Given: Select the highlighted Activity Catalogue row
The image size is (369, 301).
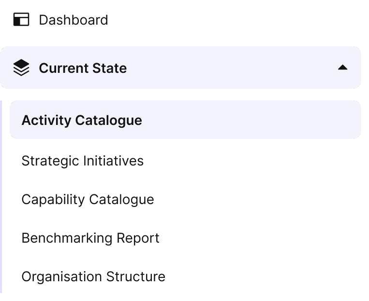Looking at the screenshot, I should pyautogui.click(x=185, y=120).
